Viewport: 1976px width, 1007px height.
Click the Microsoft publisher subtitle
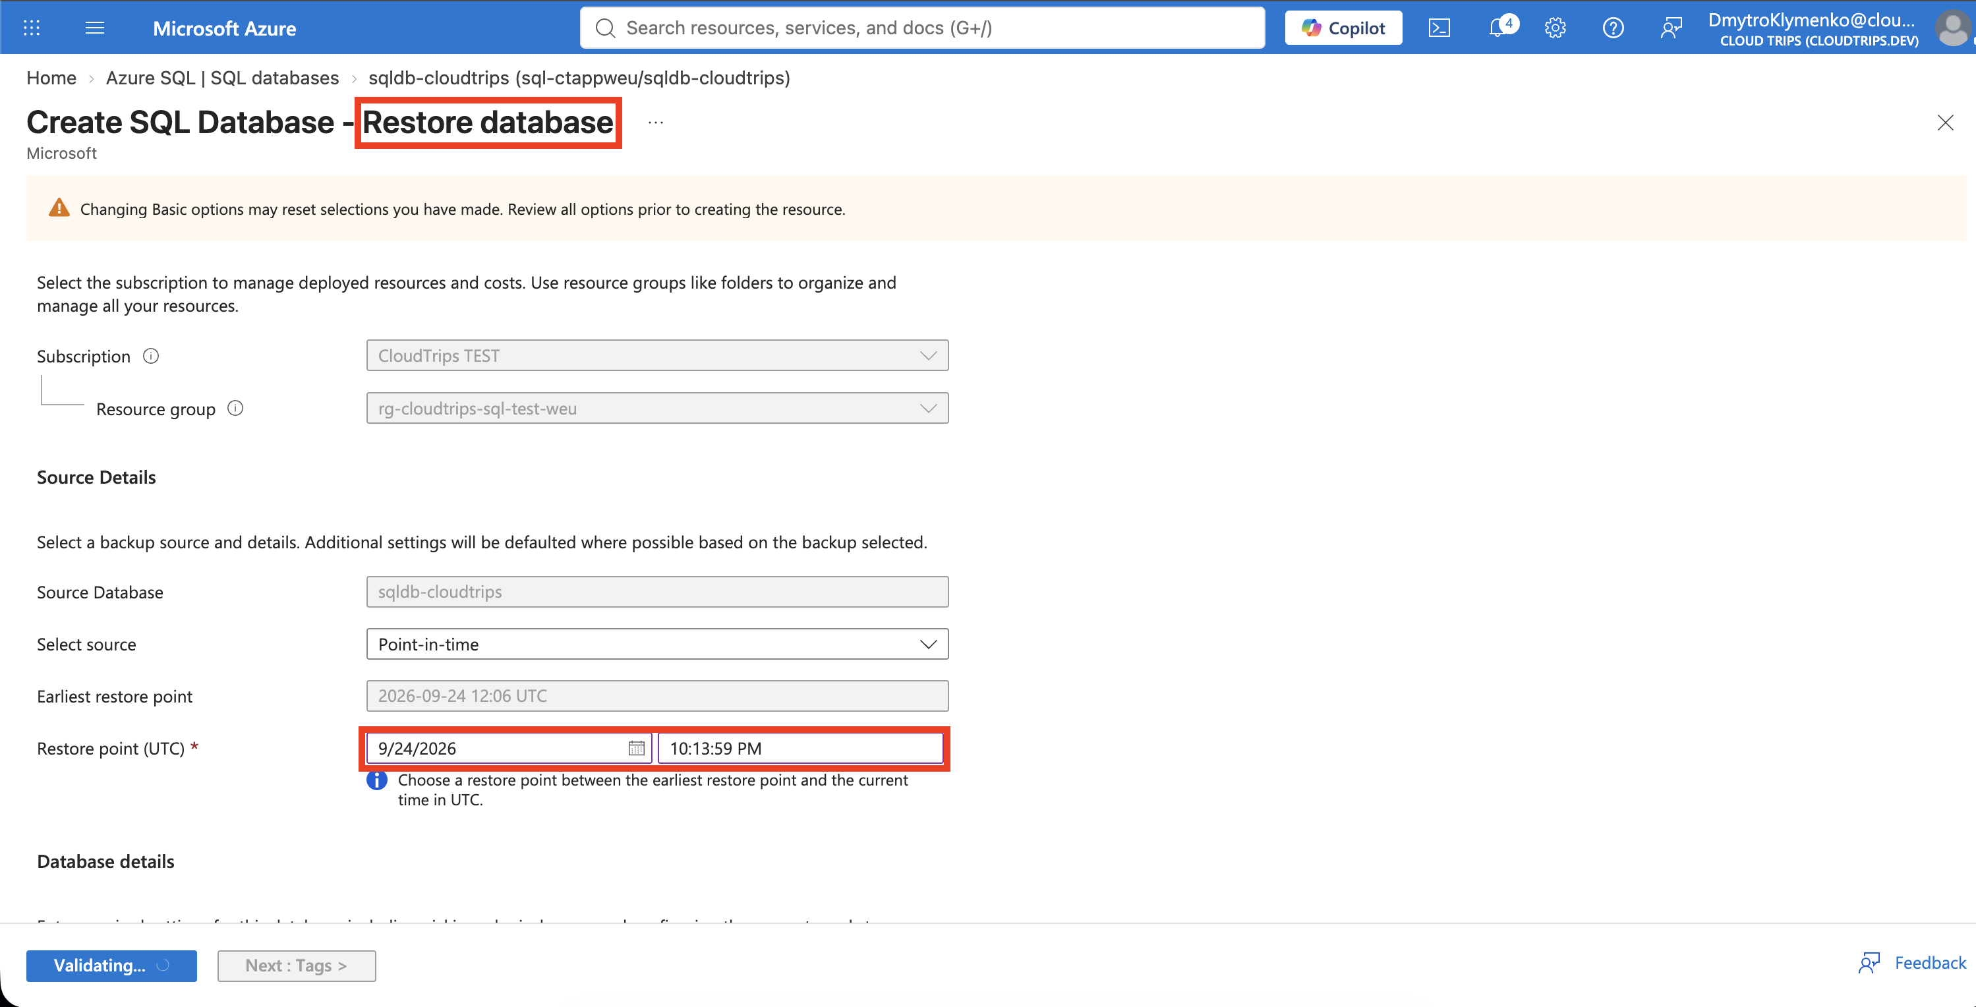tap(61, 154)
